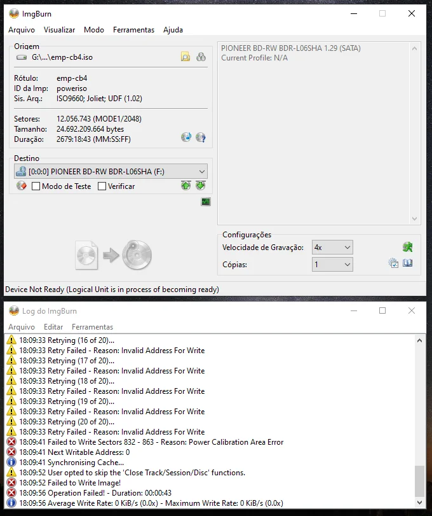
Task: Click the disc music icon beside Duração
Action: [186, 137]
